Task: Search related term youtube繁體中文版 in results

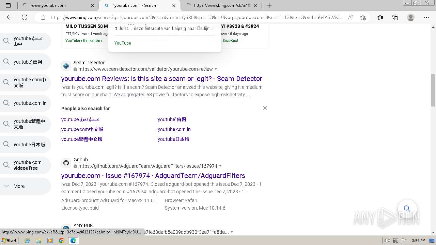Action: pyautogui.click(x=82, y=139)
